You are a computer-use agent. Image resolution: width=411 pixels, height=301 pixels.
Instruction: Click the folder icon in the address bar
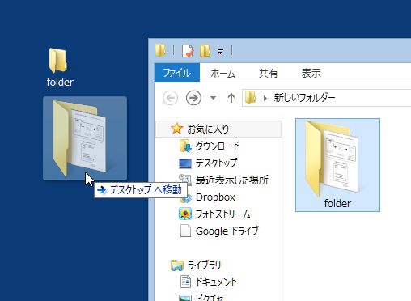point(250,97)
